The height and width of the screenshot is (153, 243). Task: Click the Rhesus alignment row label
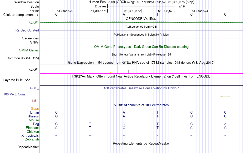[x=33, y=116]
